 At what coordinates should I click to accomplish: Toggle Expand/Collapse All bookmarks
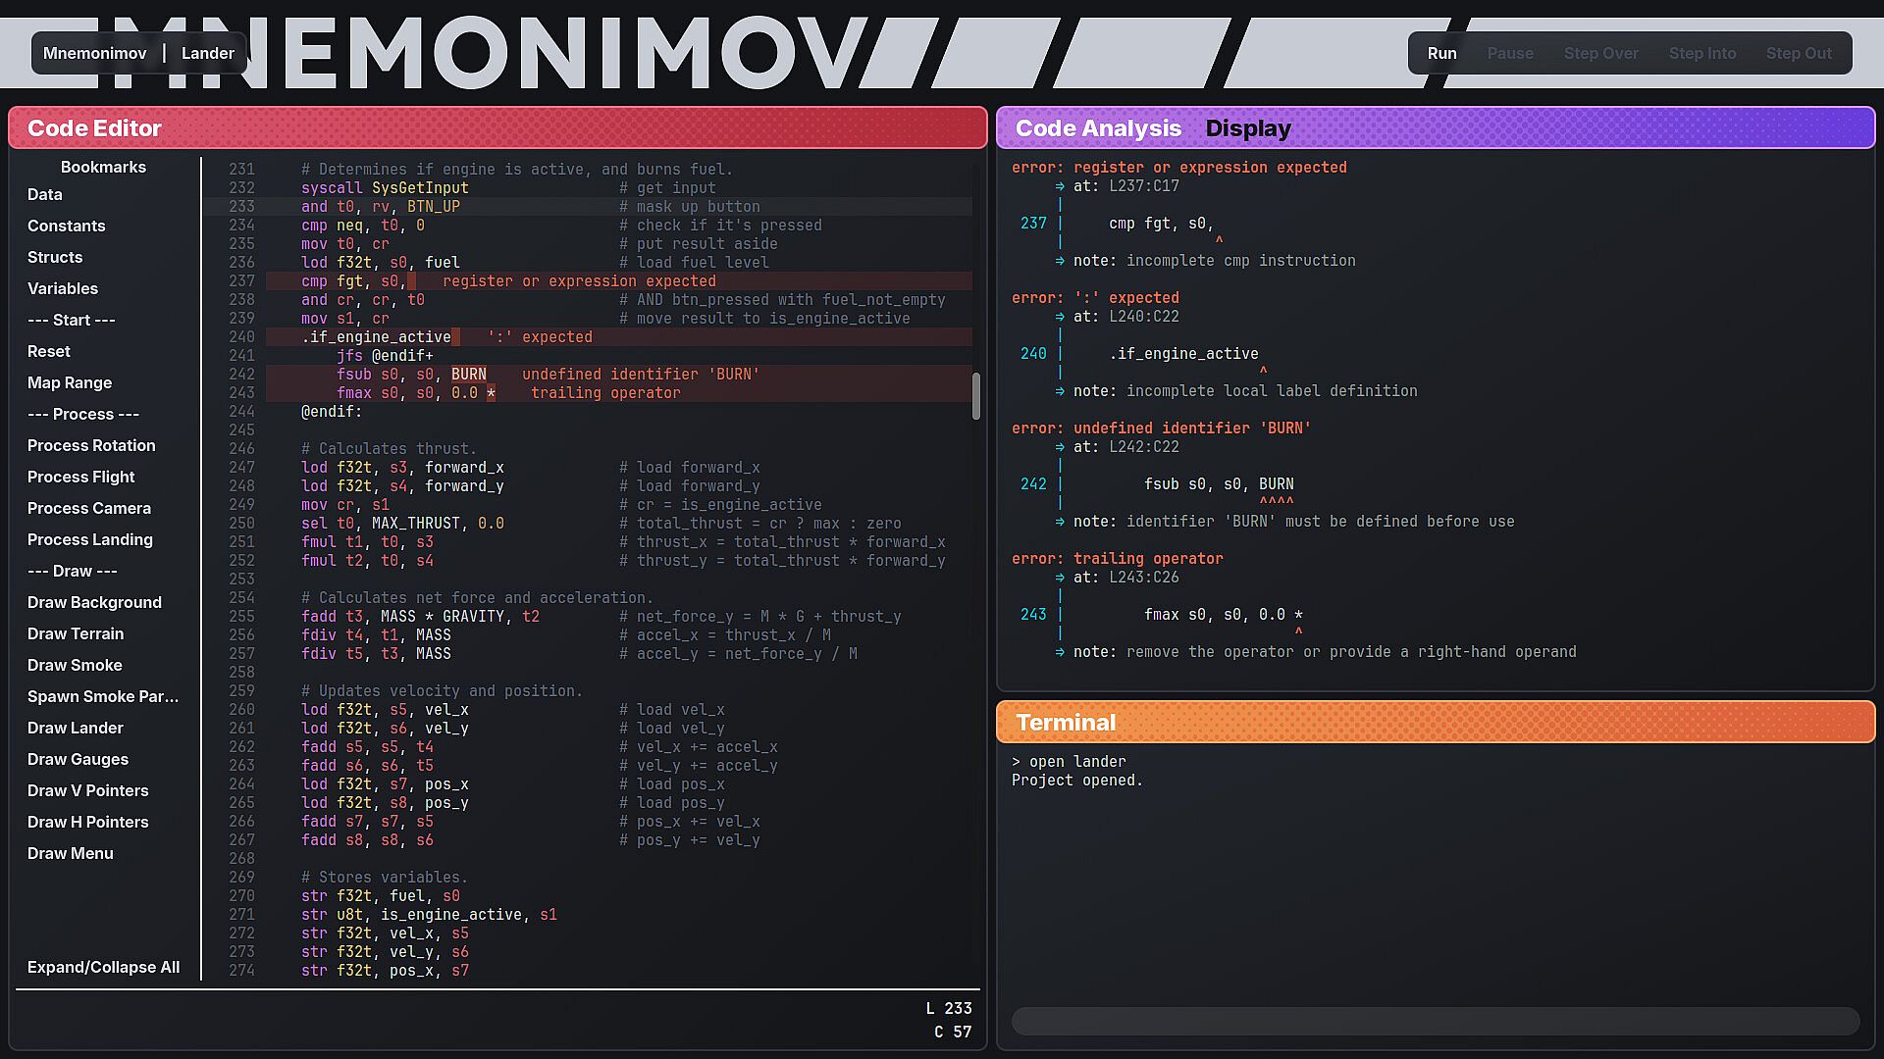pyautogui.click(x=103, y=967)
